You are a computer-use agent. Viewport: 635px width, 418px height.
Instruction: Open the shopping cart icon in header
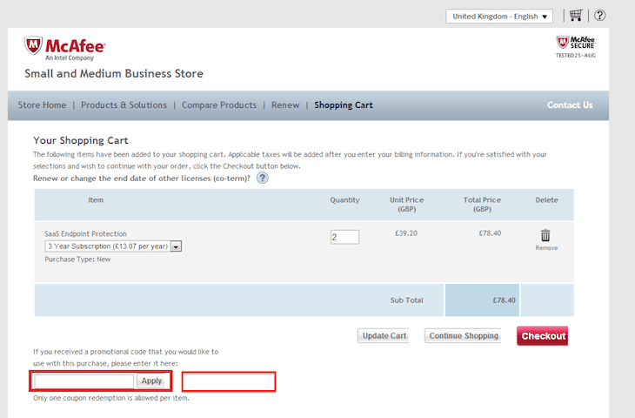[575, 16]
